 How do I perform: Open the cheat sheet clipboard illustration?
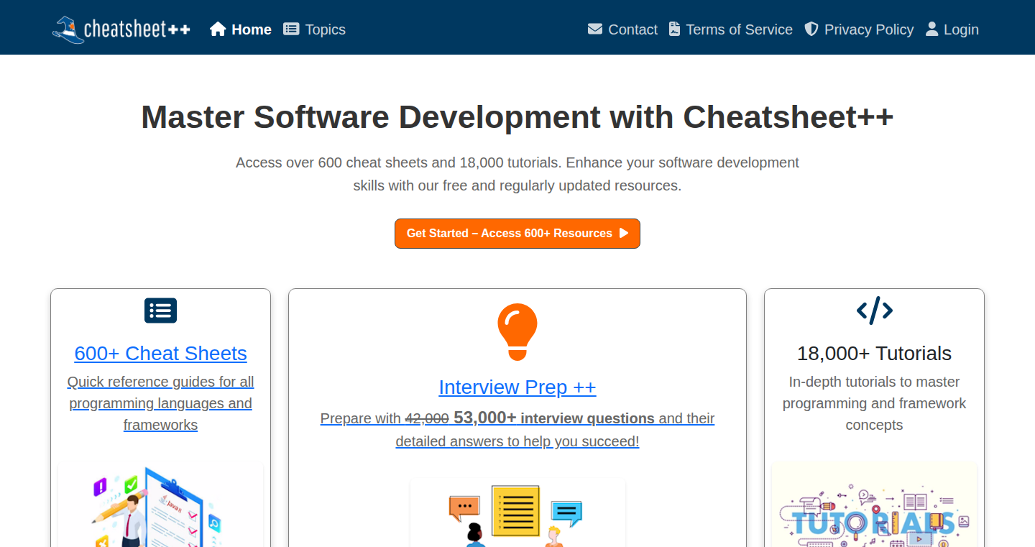(x=161, y=505)
